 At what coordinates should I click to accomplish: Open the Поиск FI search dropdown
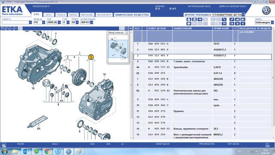coord(31,22)
